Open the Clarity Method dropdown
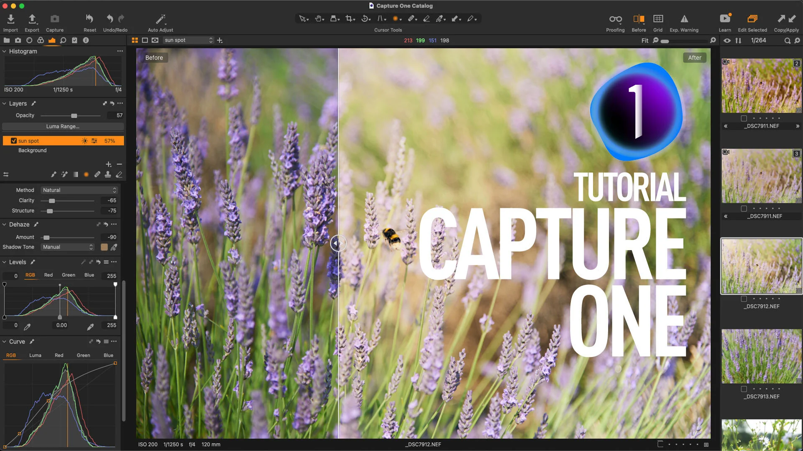This screenshot has height=451, width=803. pos(79,190)
